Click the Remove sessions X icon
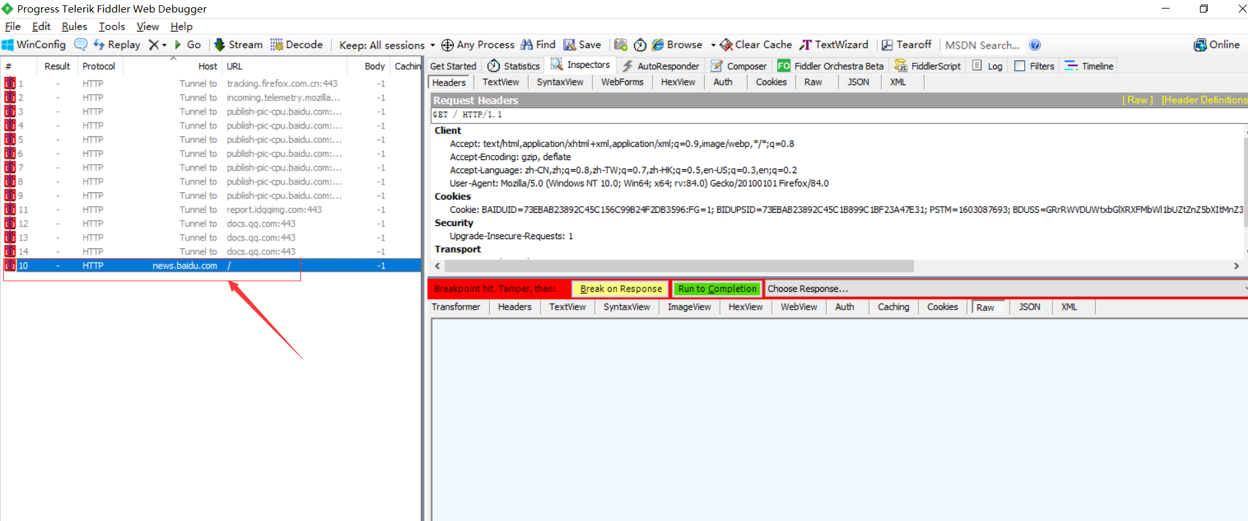The image size is (1248, 521). click(x=153, y=45)
